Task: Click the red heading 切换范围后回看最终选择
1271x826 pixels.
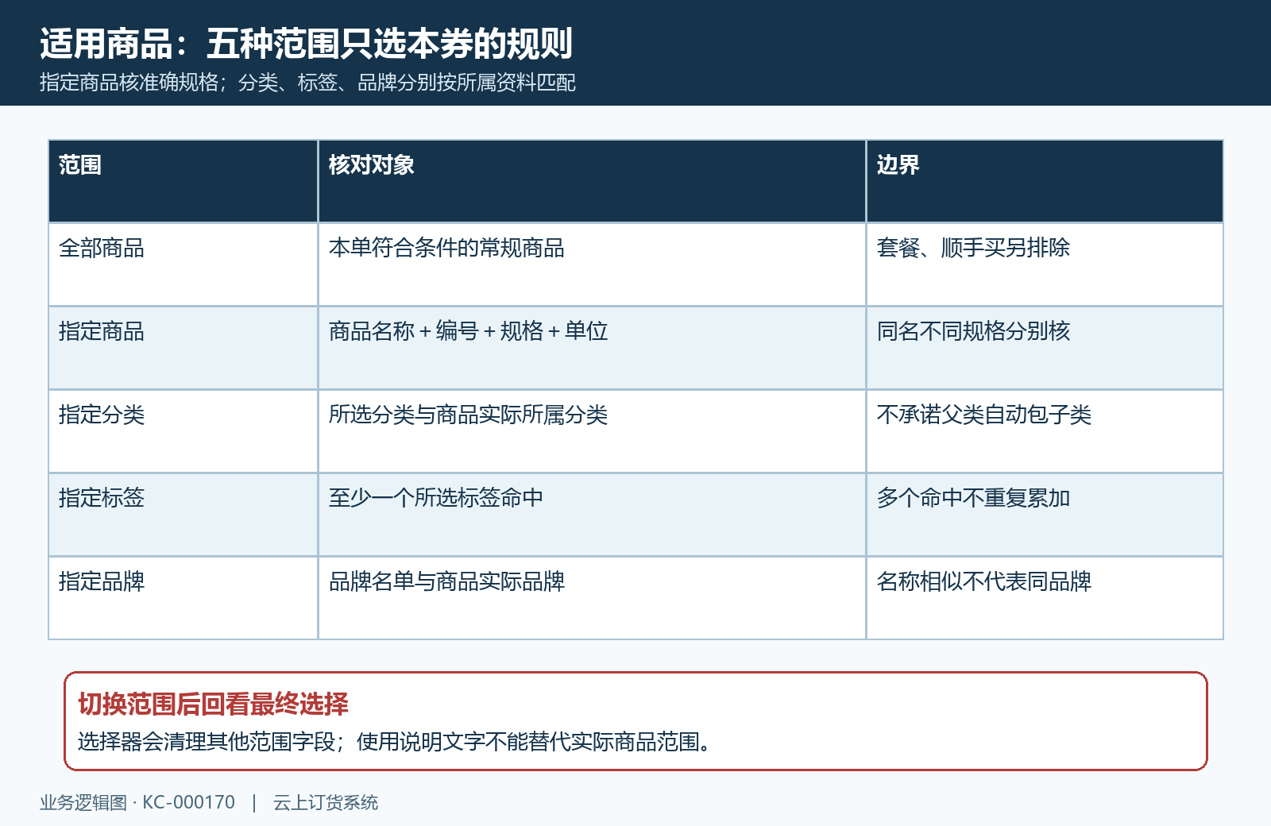Action: [x=213, y=704]
